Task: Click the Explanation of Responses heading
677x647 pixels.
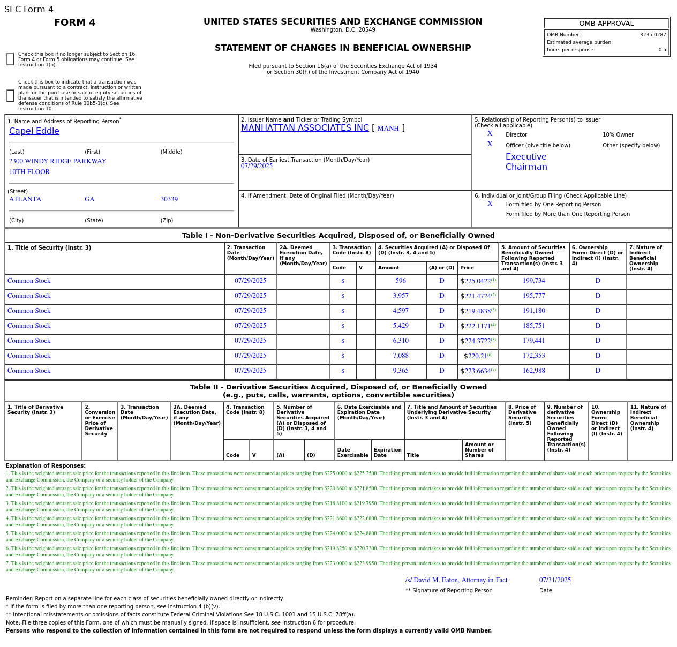Action: click(x=46, y=466)
